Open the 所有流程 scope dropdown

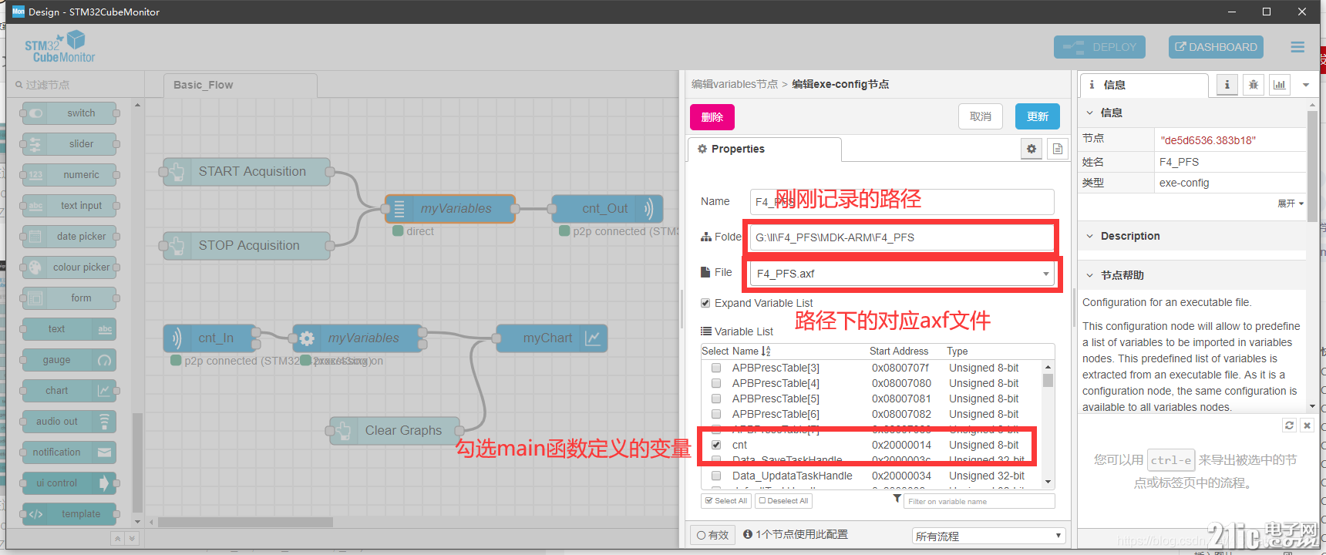988,536
